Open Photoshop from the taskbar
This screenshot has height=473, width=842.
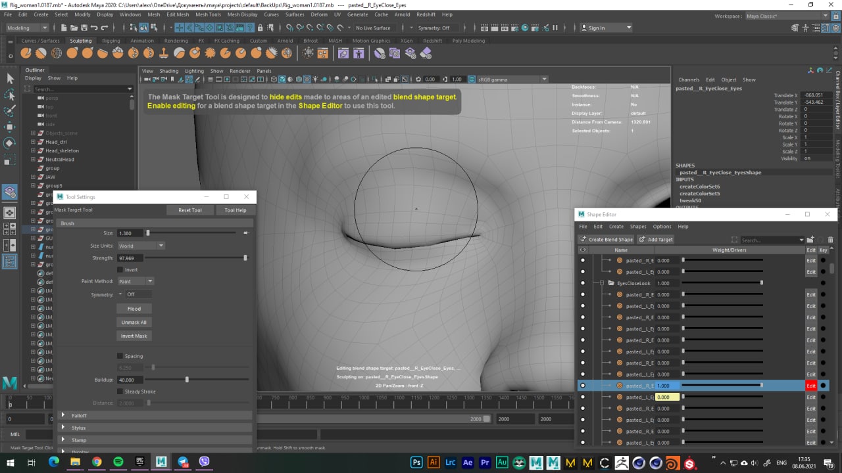tap(416, 462)
